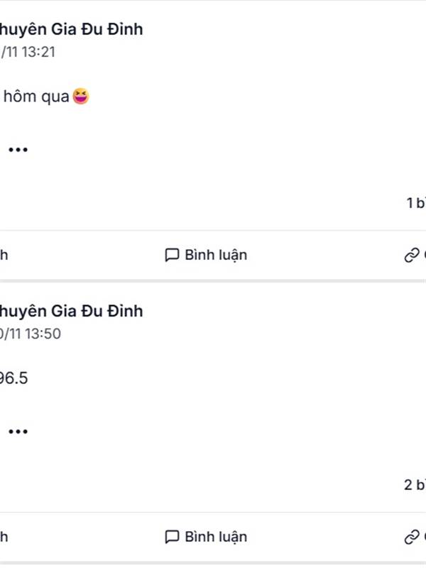Click the speech bubble icon under the 13:21 post
The height and width of the screenshot is (568, 426).
[x=172, y=255]
